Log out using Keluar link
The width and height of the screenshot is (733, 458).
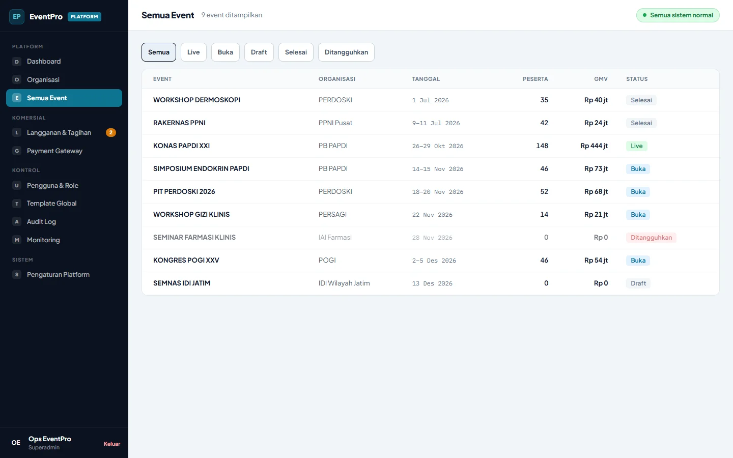click(112, 444)
